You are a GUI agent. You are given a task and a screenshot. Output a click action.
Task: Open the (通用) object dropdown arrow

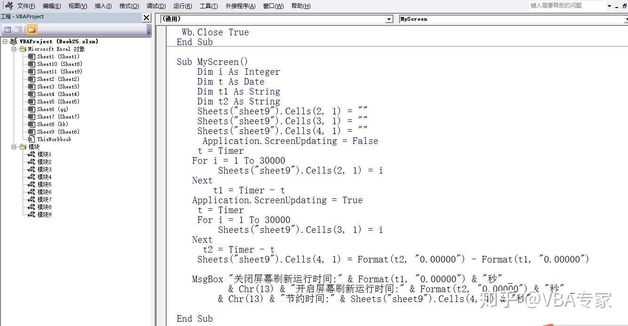click(x=389, y=19)
